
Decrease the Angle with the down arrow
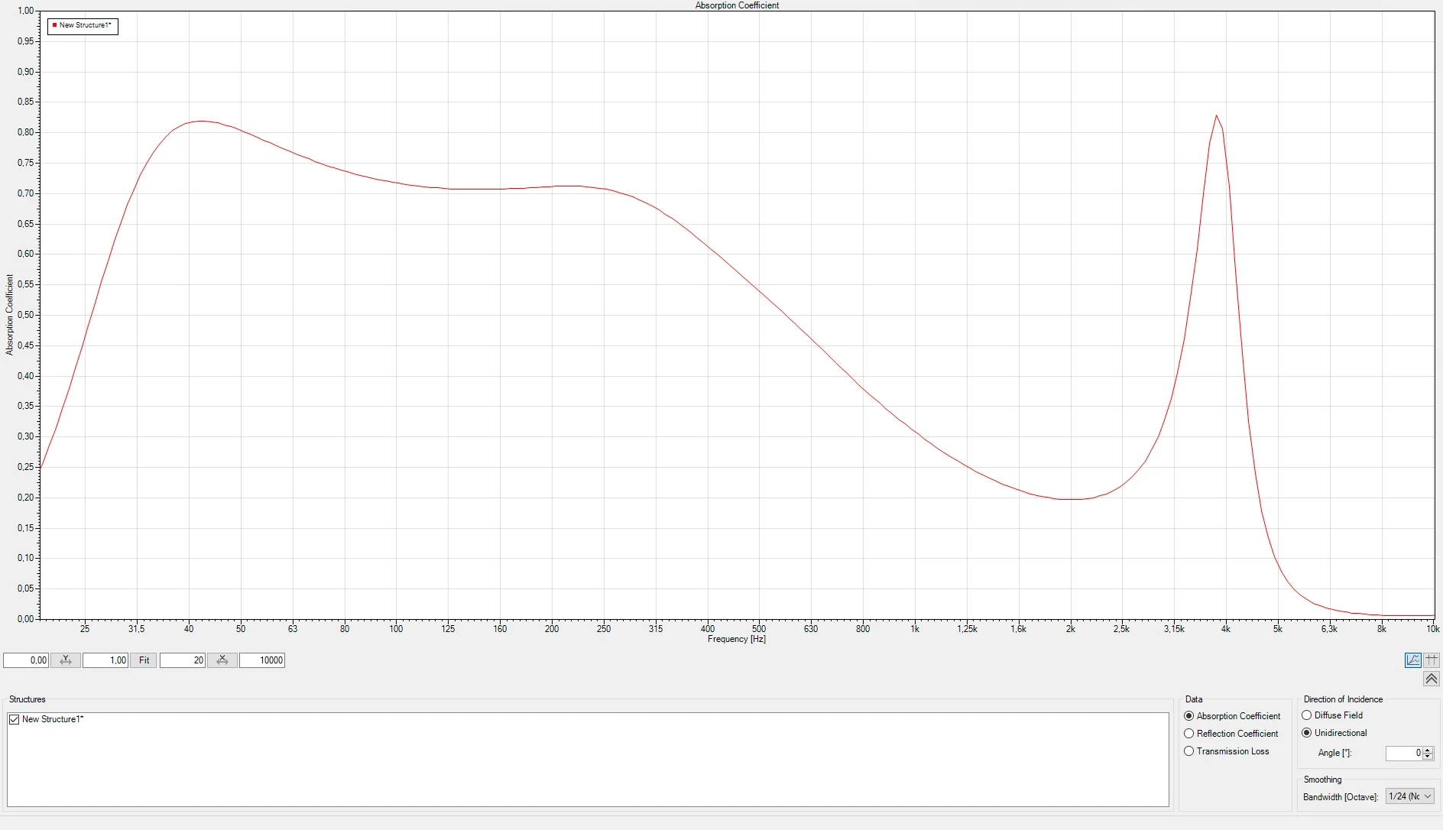click(x=1428, y=757)
